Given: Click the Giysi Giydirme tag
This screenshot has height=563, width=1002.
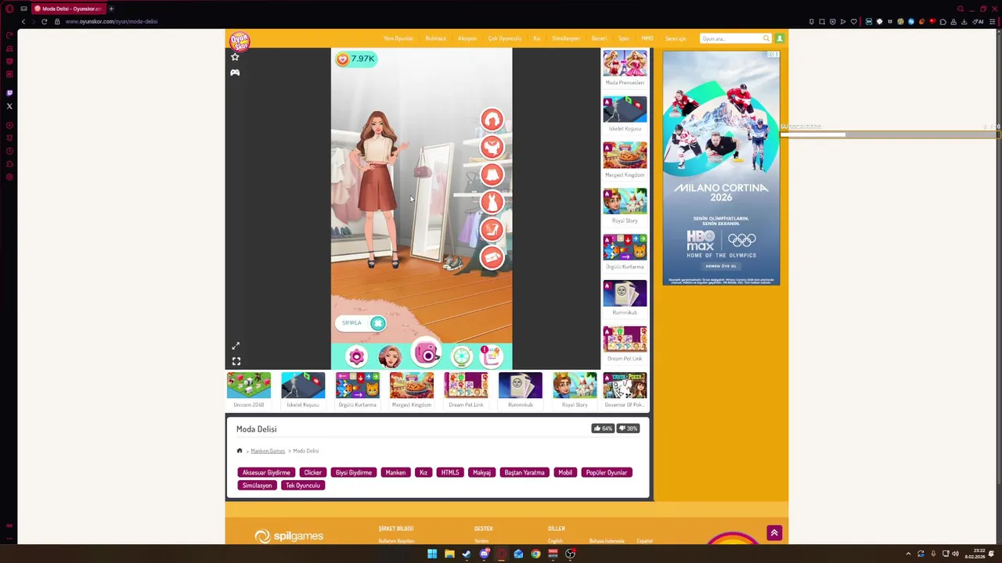Looking at the screenshot, I should [354, 472].
